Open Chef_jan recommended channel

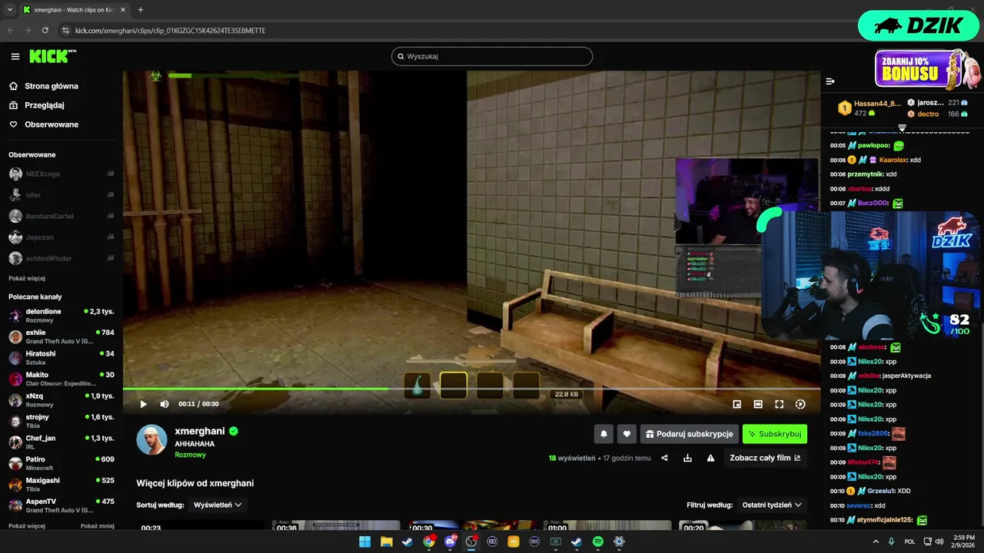point(61,442)
